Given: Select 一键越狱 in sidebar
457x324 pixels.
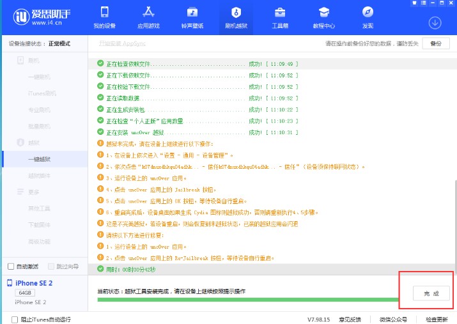Looking at the screenshot, I should 40,158.
